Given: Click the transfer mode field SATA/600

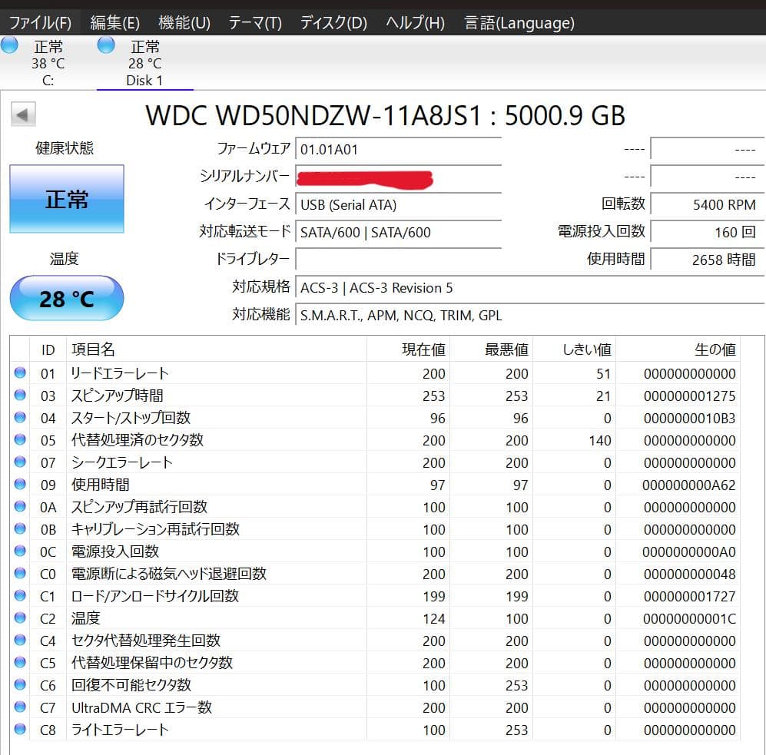Looking at the screenshot, I should pos(399,233).
